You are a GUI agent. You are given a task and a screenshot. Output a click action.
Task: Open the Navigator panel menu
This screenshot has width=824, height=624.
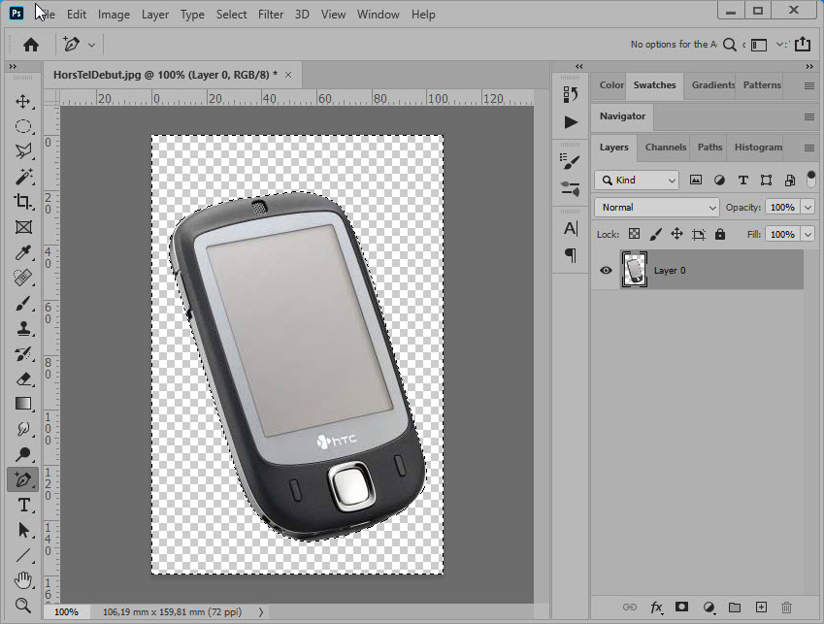(809, 117)
